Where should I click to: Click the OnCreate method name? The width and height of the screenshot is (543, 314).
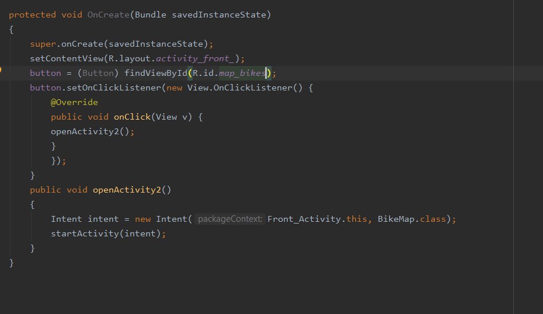point(109,15)
